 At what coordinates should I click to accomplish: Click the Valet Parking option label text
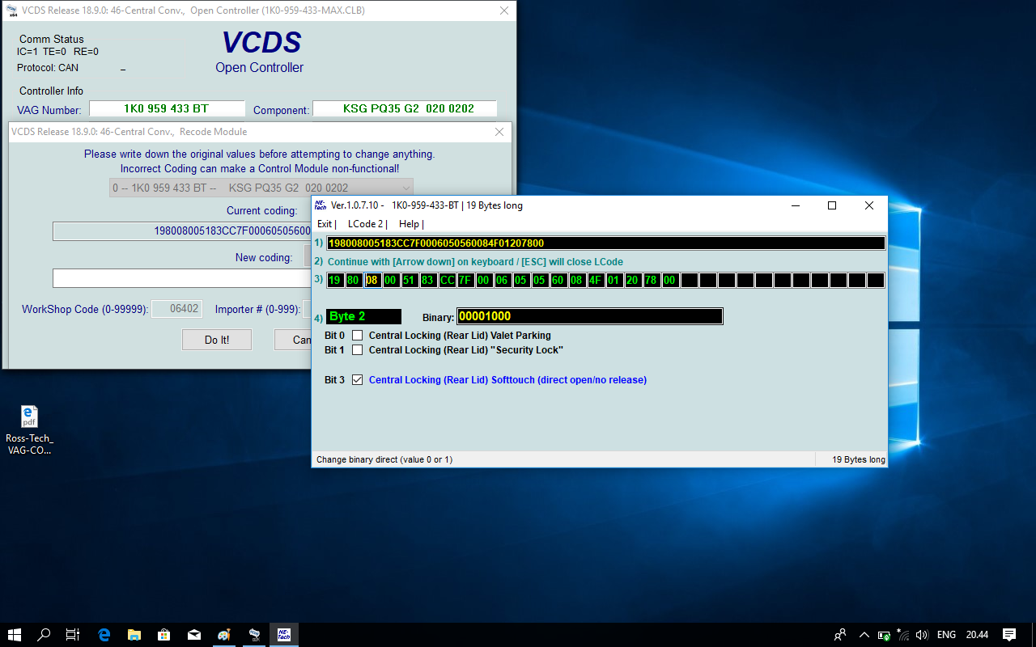pyautogui.click(x=460, y=336)
